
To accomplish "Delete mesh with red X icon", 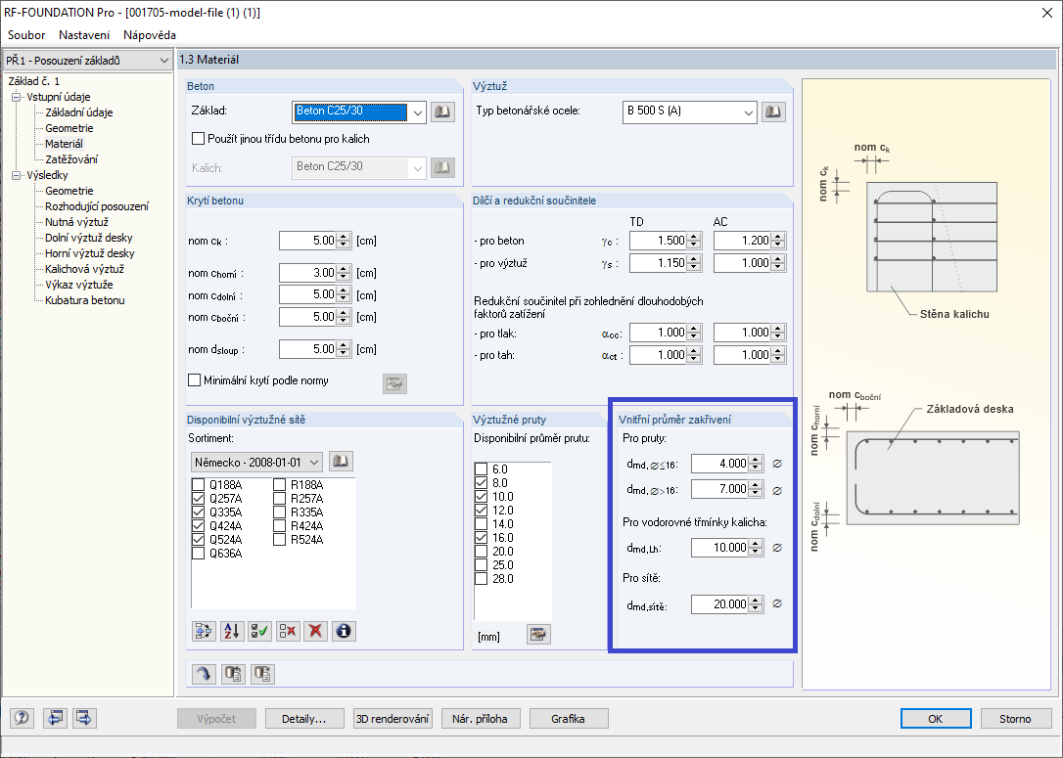I will [x=315, y=631].
